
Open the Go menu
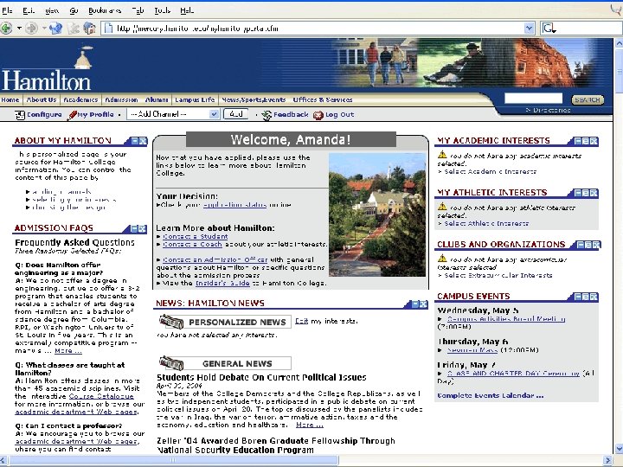[74, 10]
